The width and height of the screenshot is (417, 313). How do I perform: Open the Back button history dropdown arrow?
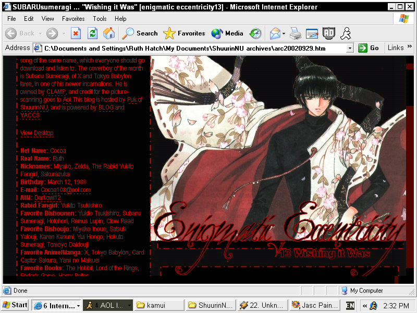coord(41,33)
